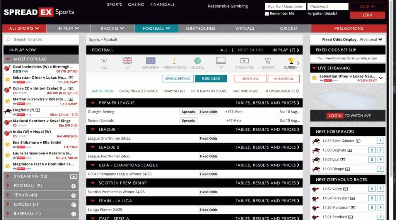Screen dimensions: 396x220
Task: Click stream icon next to Cobra CC match
Action: point(71,88)
